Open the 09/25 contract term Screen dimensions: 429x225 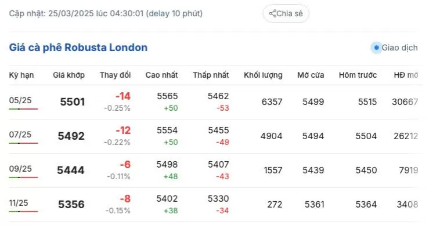click(20, 169)
